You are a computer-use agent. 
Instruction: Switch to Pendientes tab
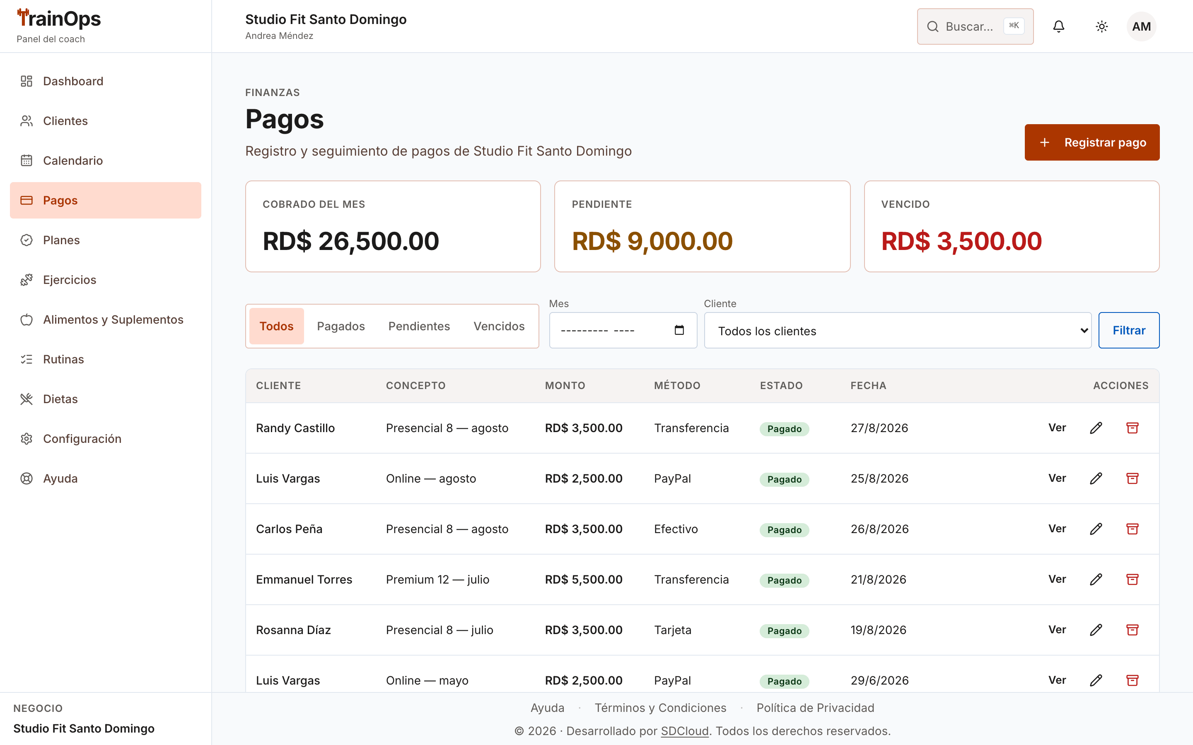[419, 326]
